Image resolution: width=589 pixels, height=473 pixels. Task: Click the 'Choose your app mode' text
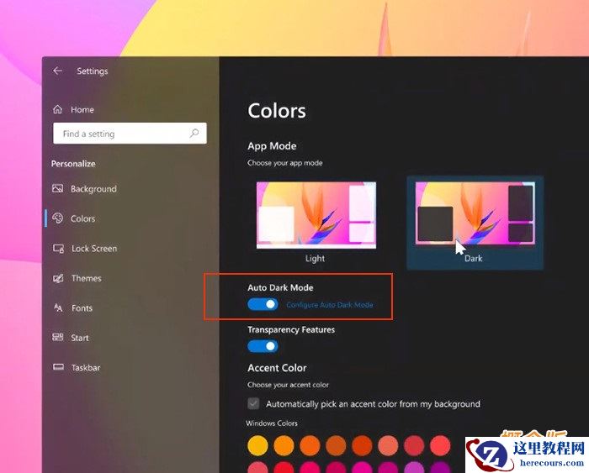tap(285, 163)
